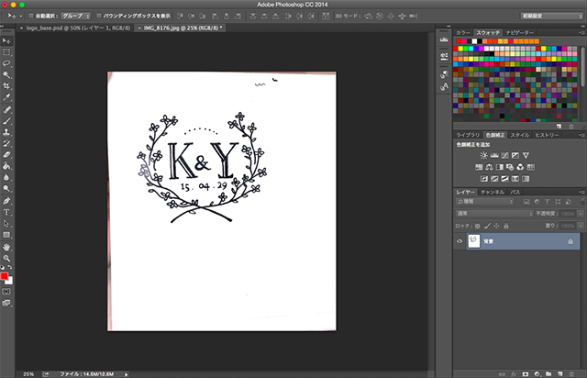The width and height of the screenshot is (587, 378).
Task: Add Hue/Saturation adjustment layer
Action: click(479, 167)
